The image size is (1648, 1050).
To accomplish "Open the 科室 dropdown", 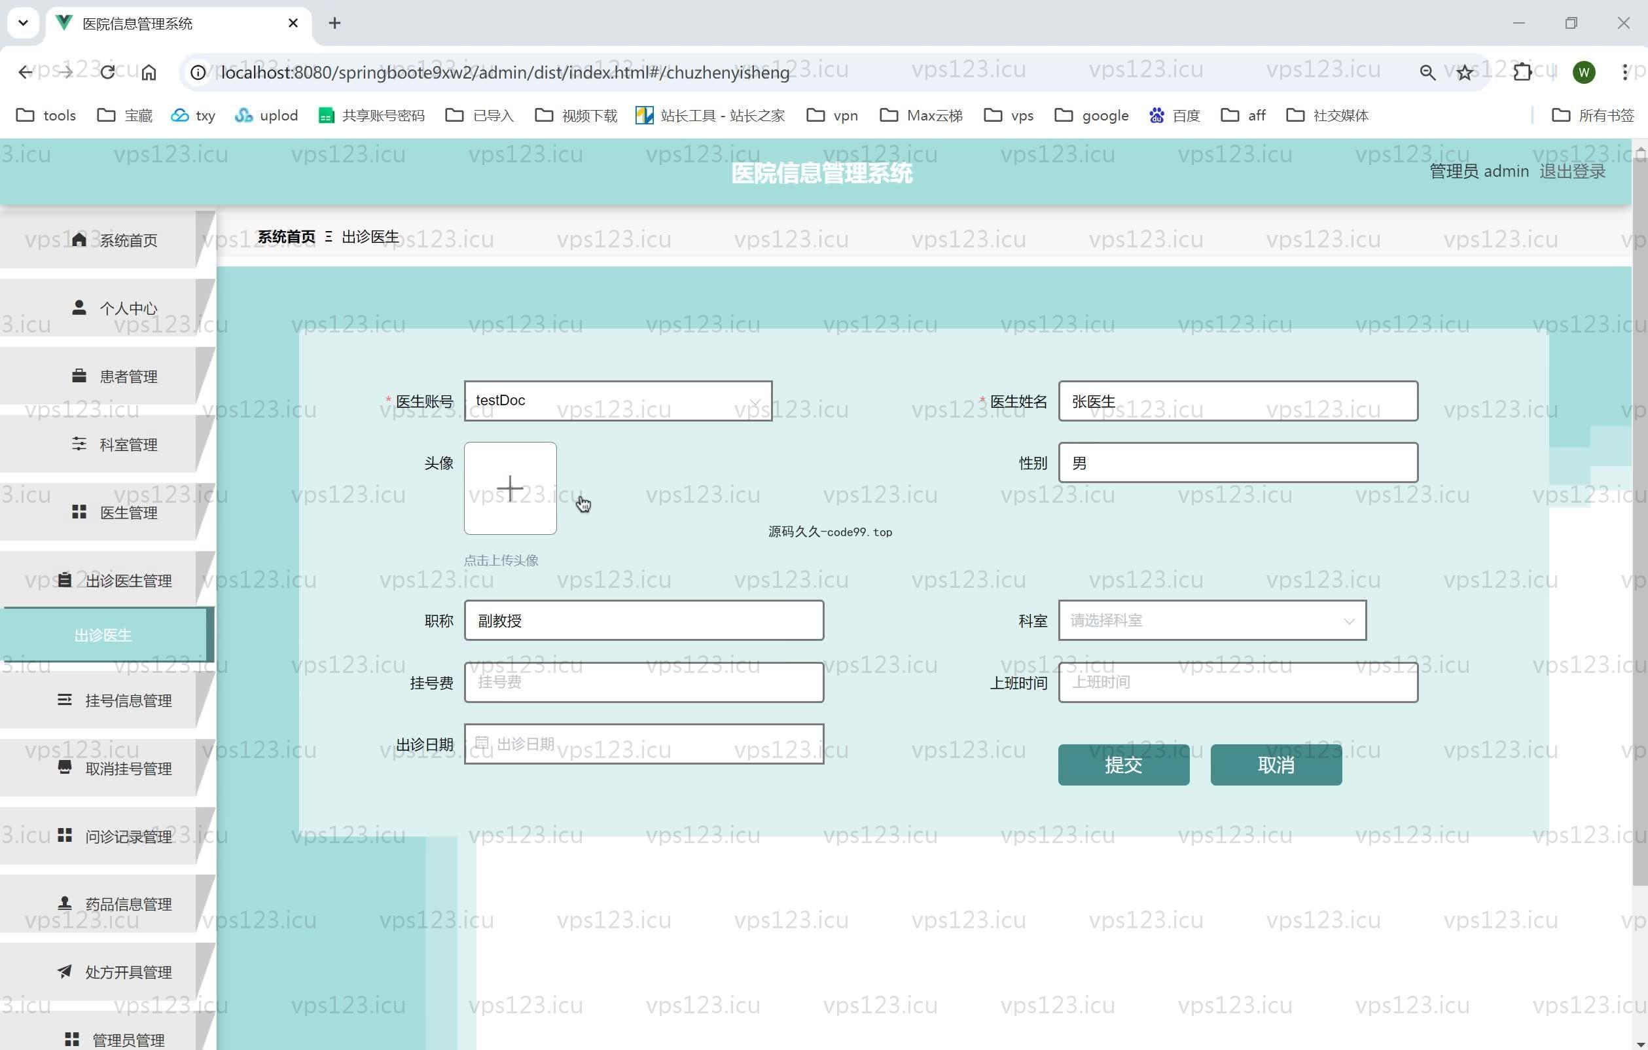I will (1211, 620).
